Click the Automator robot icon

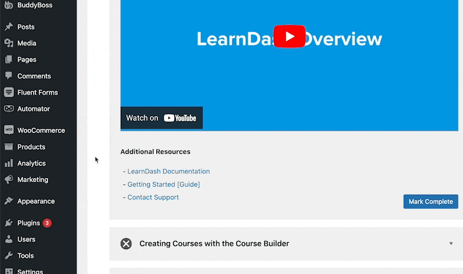[9, 109]
